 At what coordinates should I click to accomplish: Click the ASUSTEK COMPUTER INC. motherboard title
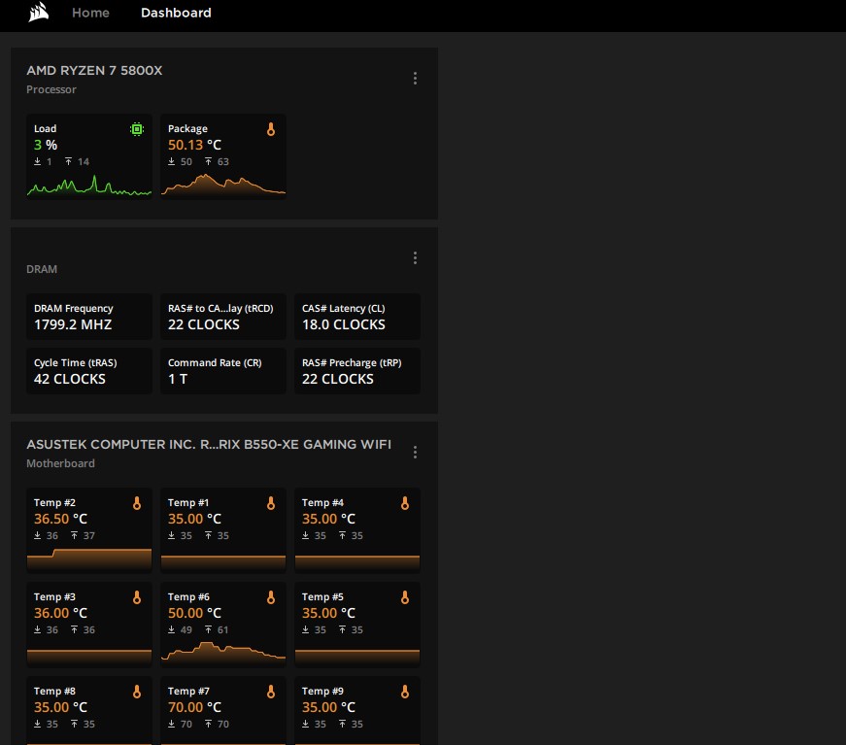(209, 445)
